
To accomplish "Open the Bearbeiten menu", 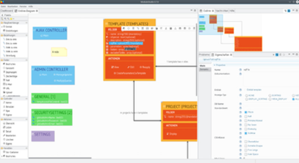I will pos(13,6).
